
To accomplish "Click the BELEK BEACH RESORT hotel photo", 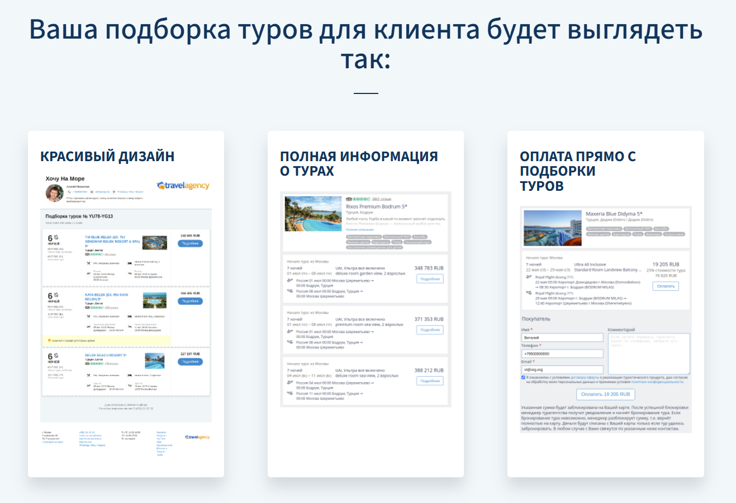I will (x=155, y=360).
